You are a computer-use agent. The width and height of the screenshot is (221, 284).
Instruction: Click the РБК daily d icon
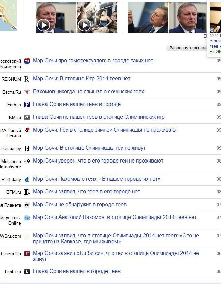tap(27, 179)
